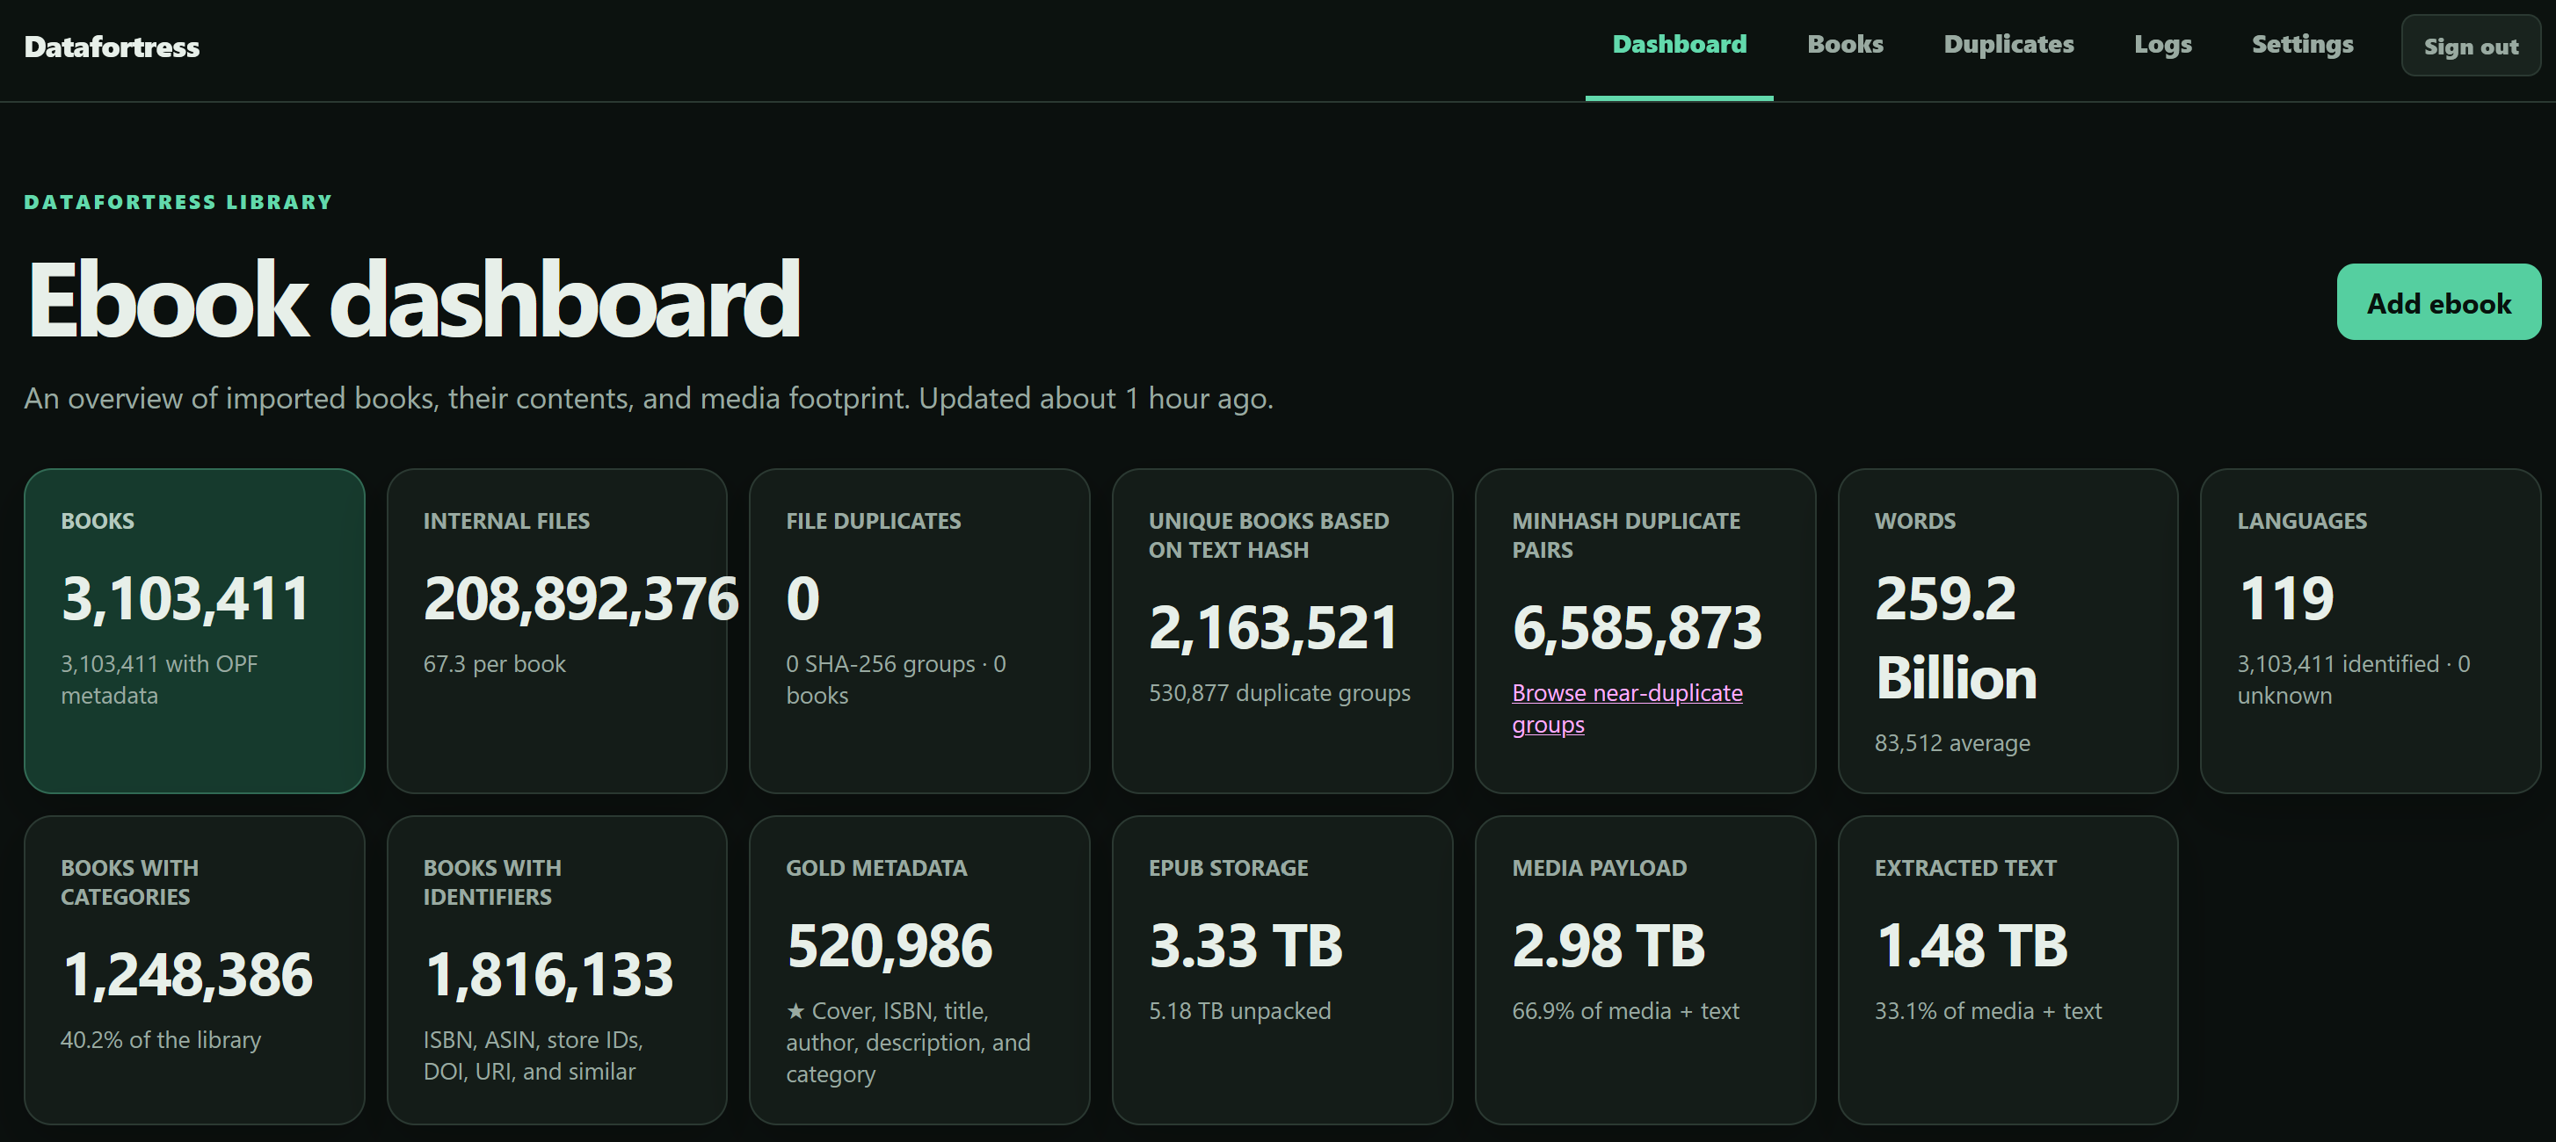The height and width of the screenshot is (1142, 2556).
Task: Click the 'BOOKS WITH IDENTIFIERS' label
Action: coord(492,882)
